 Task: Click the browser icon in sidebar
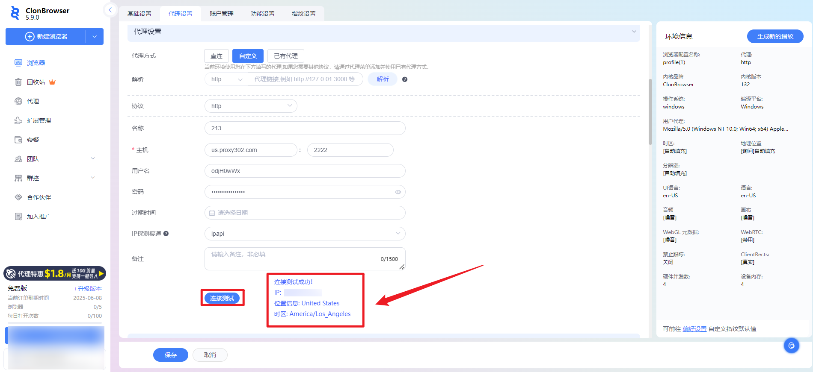[18, 63]
